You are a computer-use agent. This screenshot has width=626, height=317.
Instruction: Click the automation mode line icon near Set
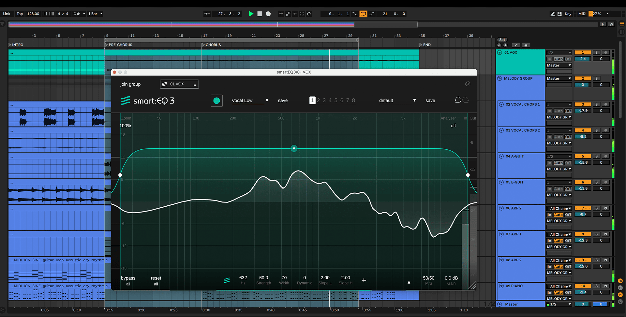[x=516, y=45]
